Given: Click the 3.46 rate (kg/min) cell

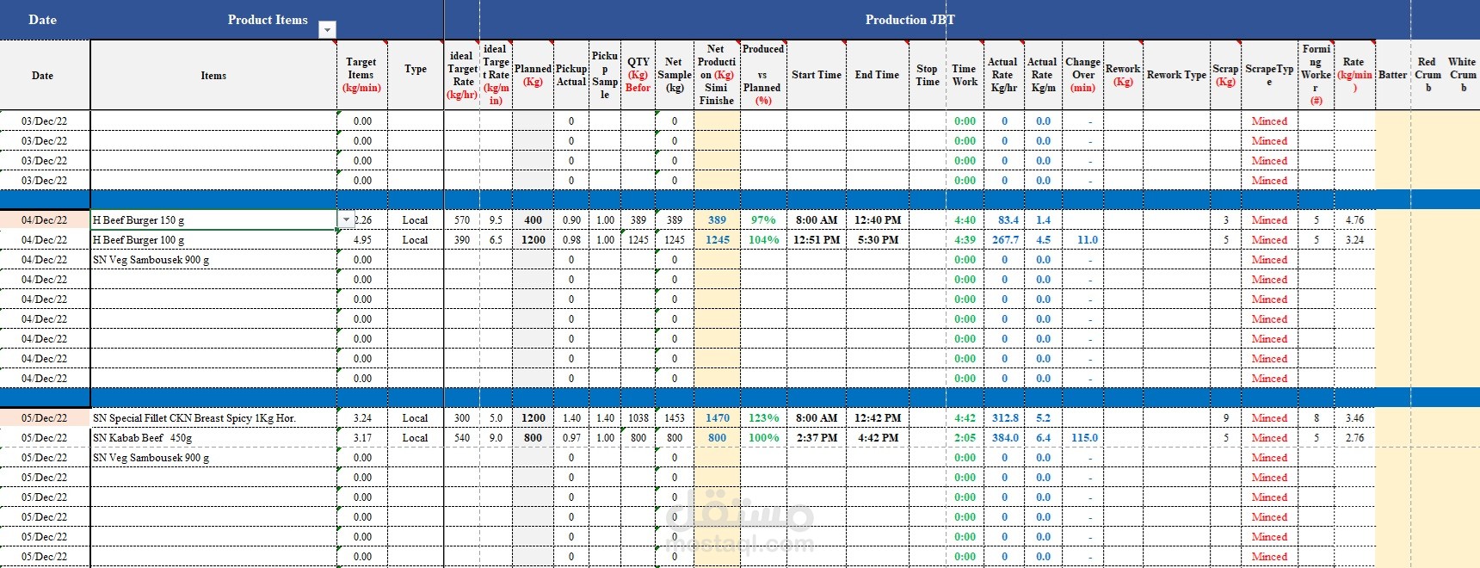Looking at the screenshot, I should [1354, 418].
